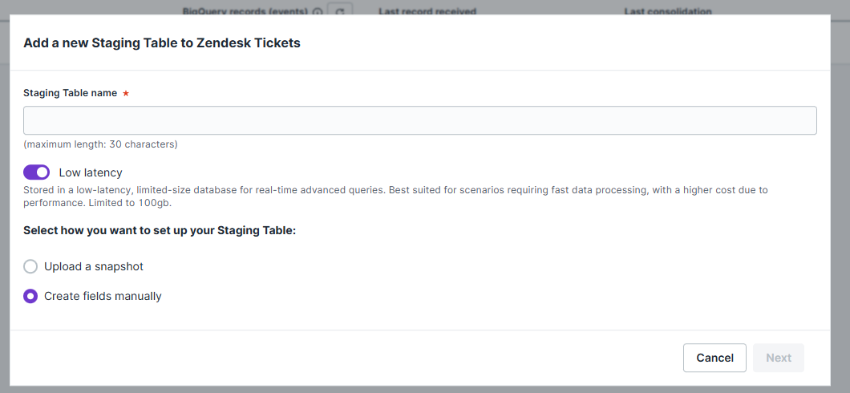Image resolution: width=850 pixels, height=393 pixels.
Task: Click the Upload a snapshot label text
Action: (x=94, y=266)
